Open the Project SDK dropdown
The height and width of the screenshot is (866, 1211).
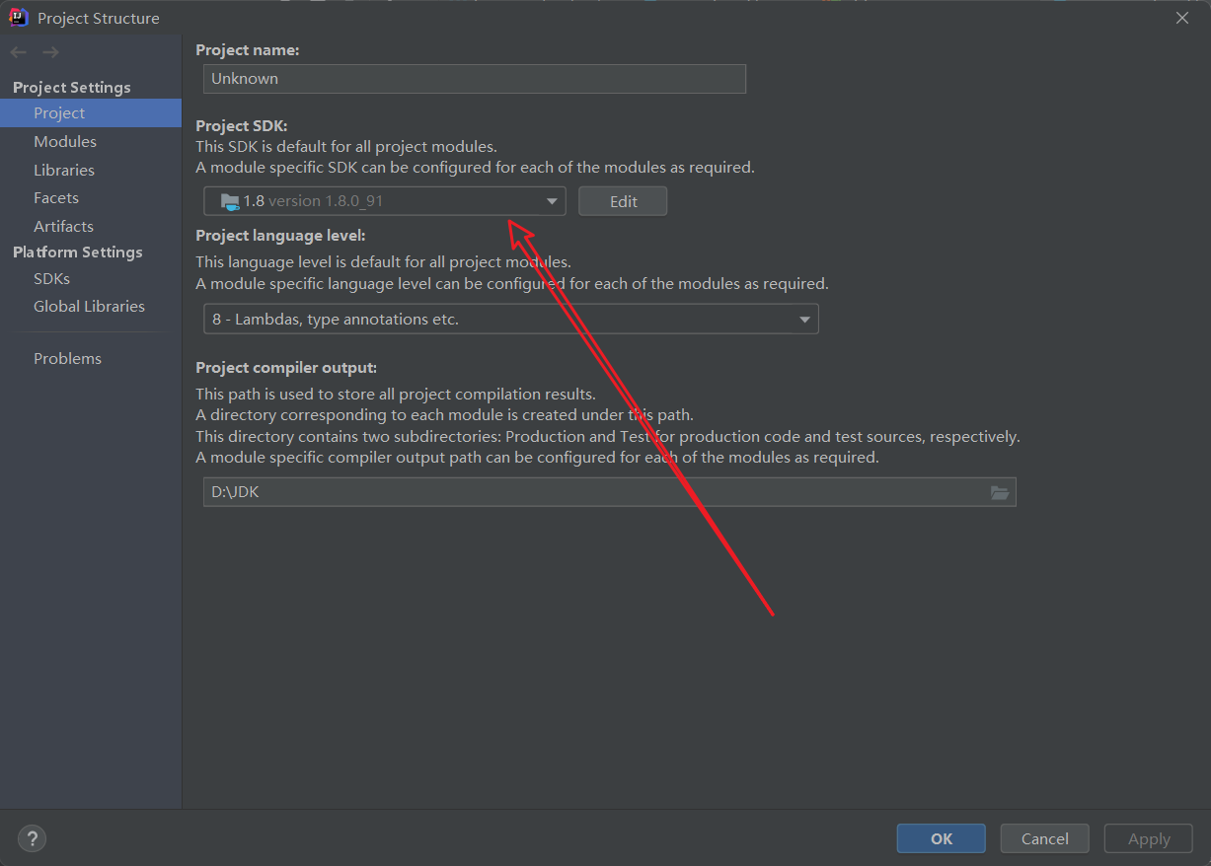tap(551, 200)
